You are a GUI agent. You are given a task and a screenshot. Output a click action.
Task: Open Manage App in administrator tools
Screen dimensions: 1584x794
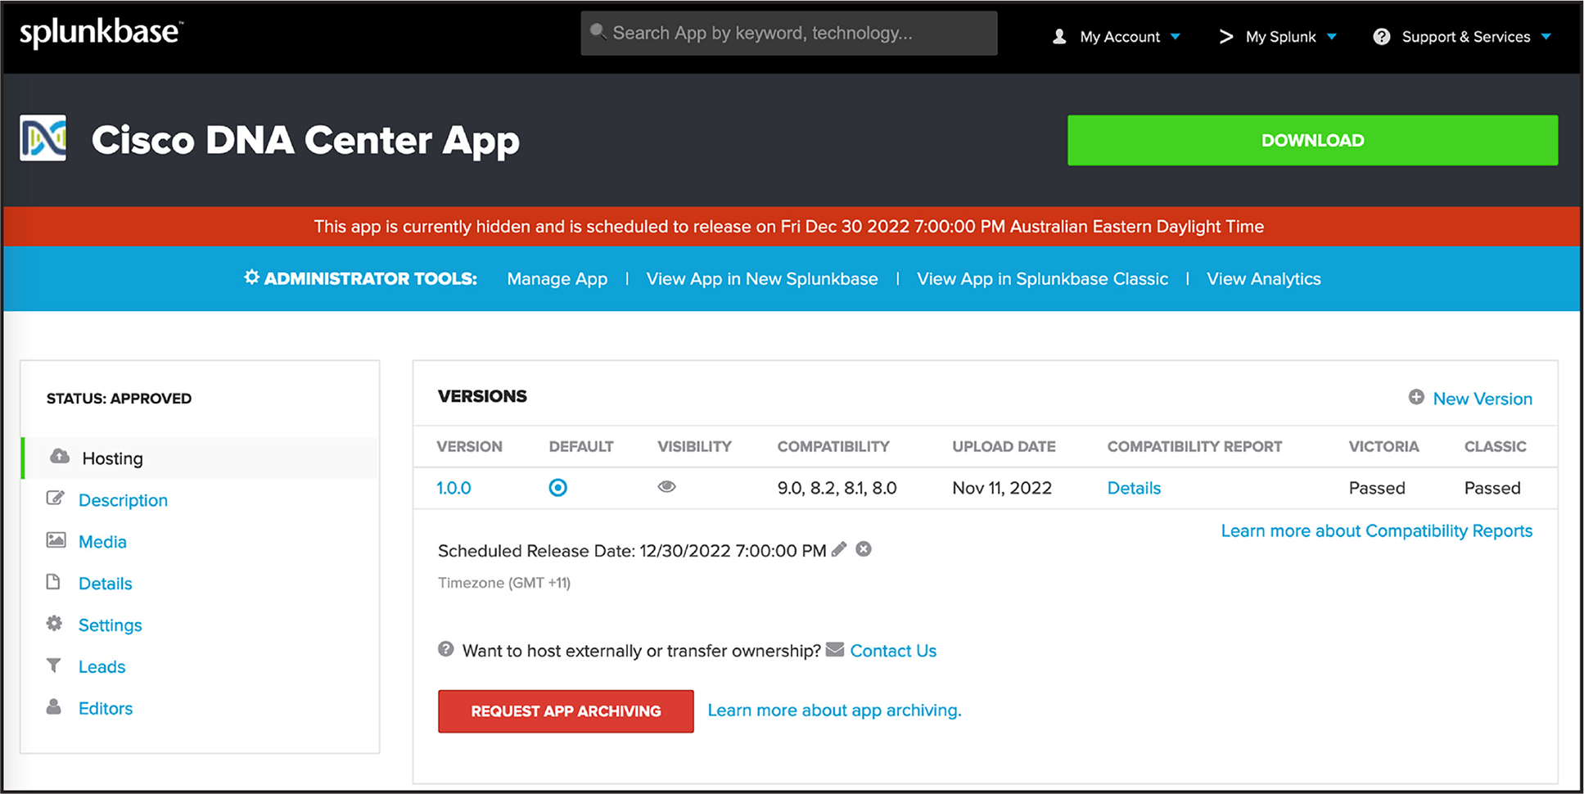pyautogui.click(x=557, y=279)
